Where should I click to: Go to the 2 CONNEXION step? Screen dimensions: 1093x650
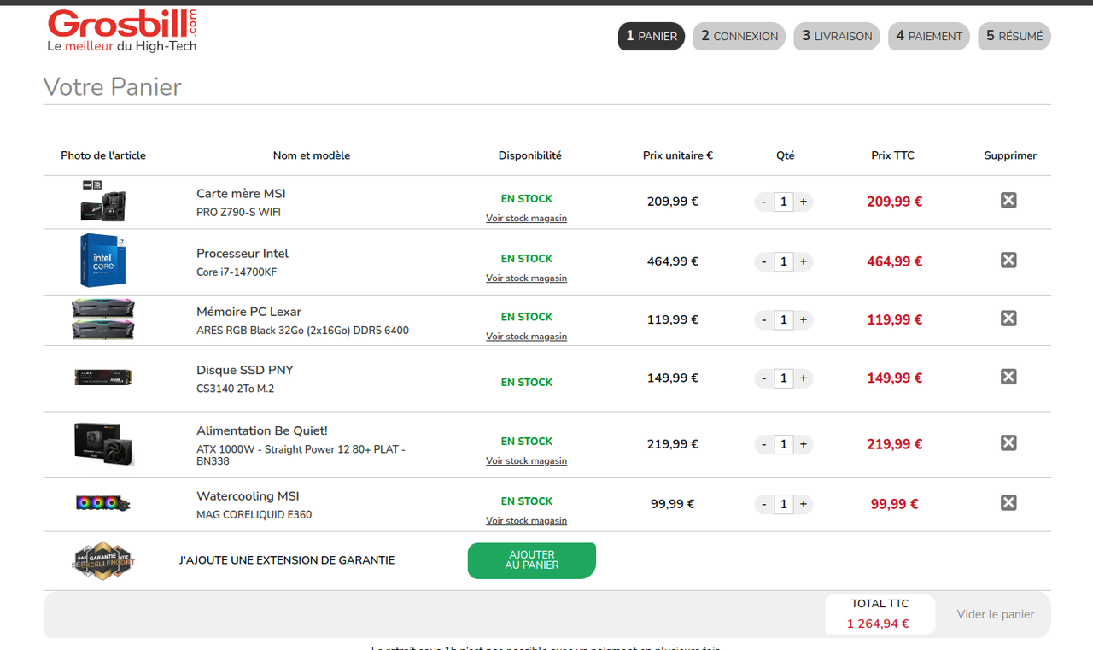click(x=739, y=36)
